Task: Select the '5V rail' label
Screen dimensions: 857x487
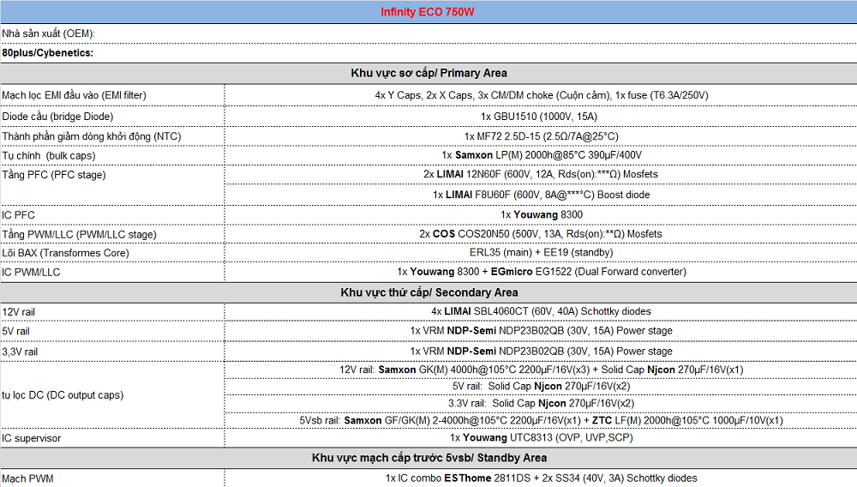Action: [15, 331]
